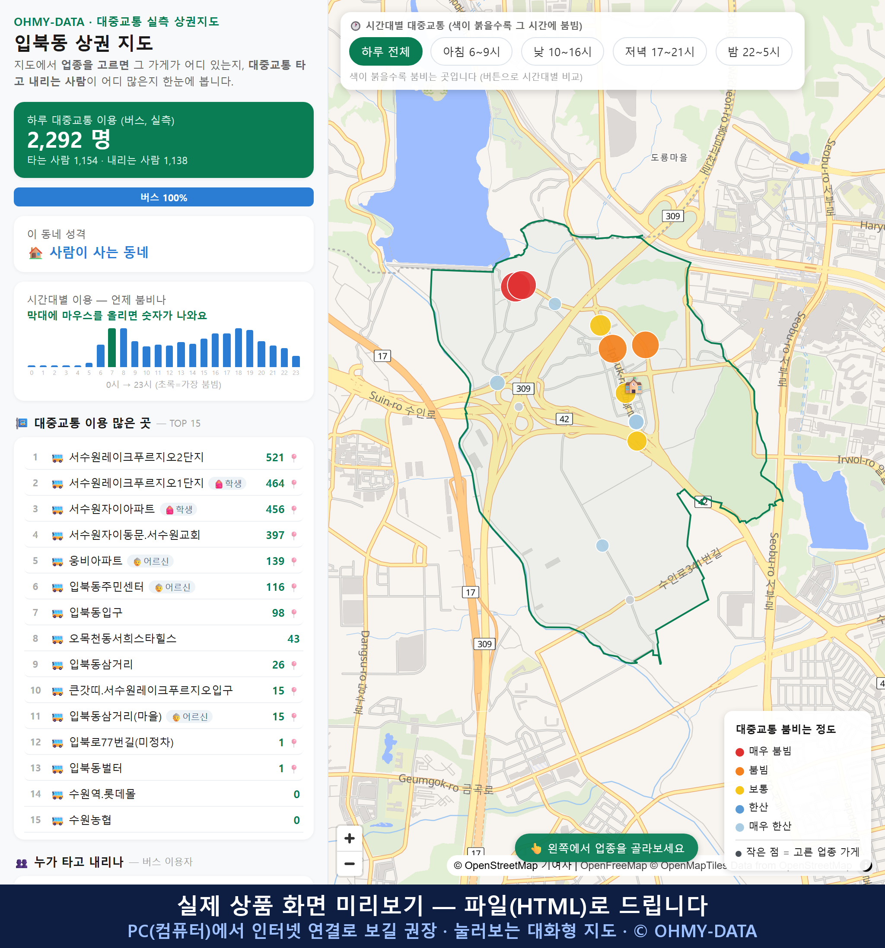Click the pin icon for 입북동벌터
885x948 pixels.
294,768
